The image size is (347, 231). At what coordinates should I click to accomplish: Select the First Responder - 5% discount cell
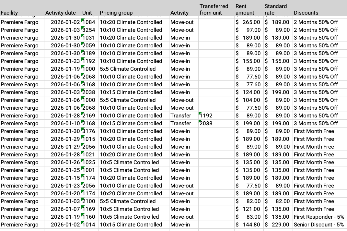[x=319, y=217]
